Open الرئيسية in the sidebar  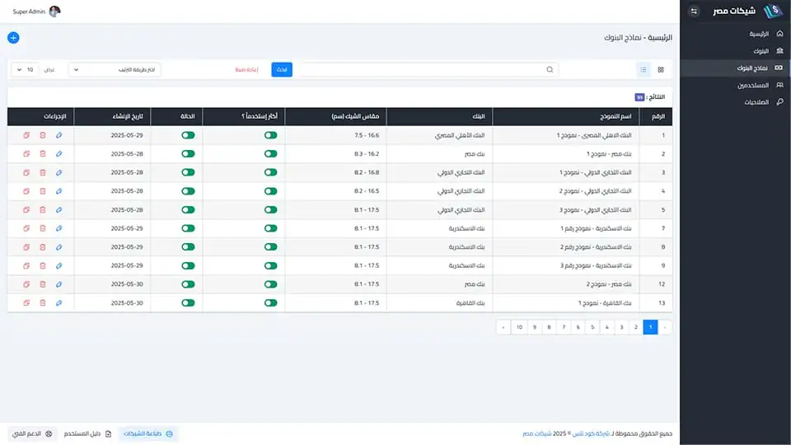(x=736, y=34)
